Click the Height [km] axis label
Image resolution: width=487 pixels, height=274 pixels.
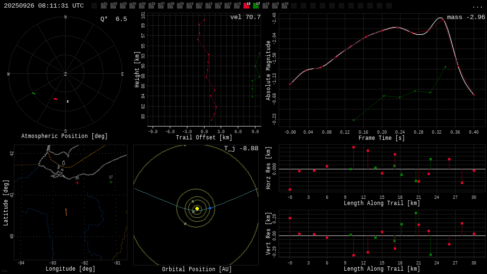[136, 69]
